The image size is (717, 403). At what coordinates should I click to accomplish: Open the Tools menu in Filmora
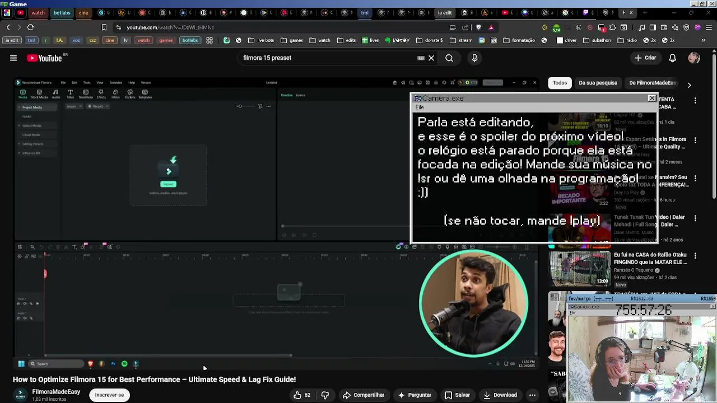coord(87,83)
